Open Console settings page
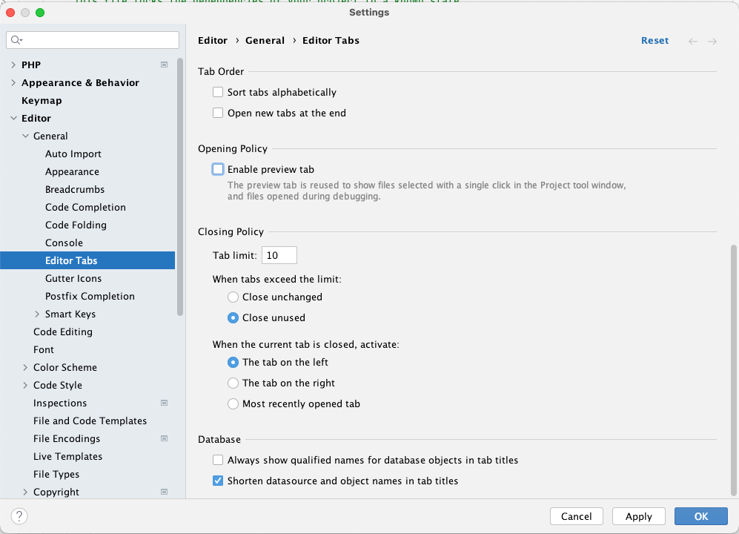This screenshot has height=534, width=739. coord(64,243)
